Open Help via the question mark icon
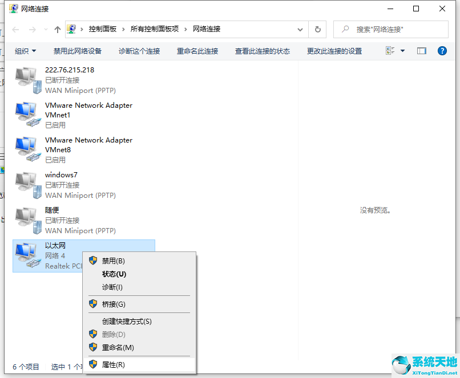460x378 pixels. click(442, 51)
